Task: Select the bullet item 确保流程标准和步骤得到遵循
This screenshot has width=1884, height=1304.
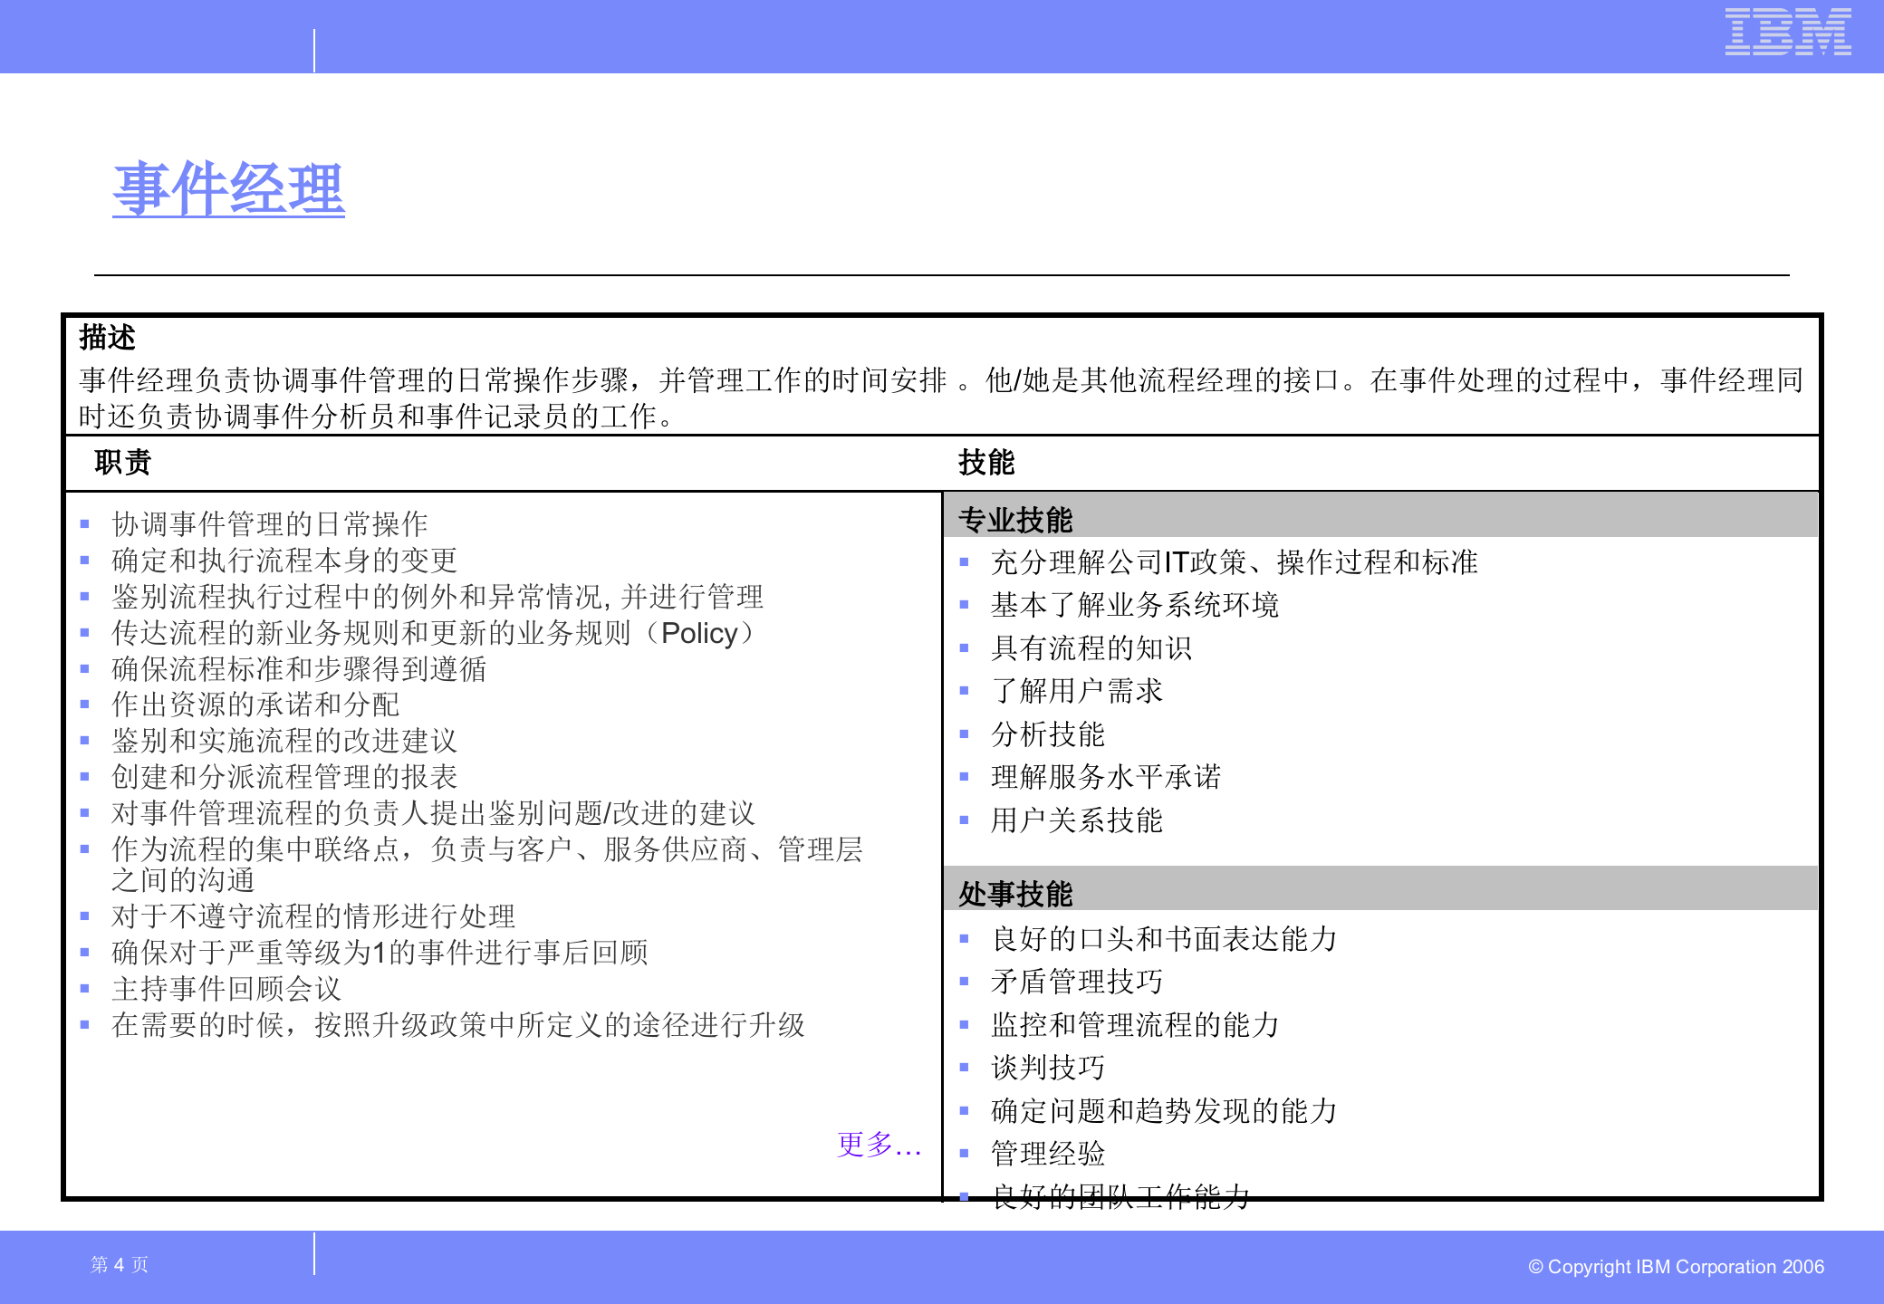Action: point(299,670)
